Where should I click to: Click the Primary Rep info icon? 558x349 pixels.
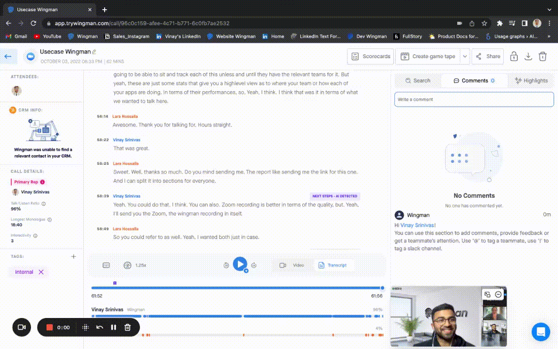[43, 182]
